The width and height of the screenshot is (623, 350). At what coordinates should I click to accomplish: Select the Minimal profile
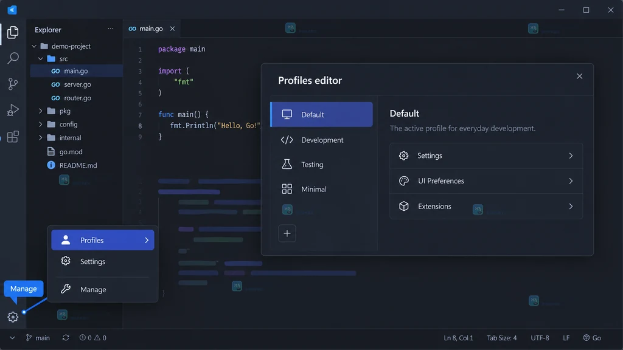[321, 190]
